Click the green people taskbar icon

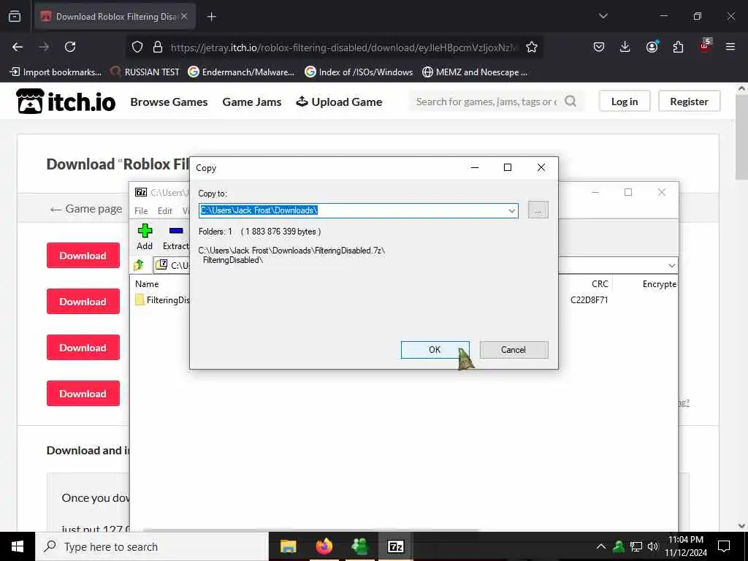pyautogui.click(x=359, y=546)
